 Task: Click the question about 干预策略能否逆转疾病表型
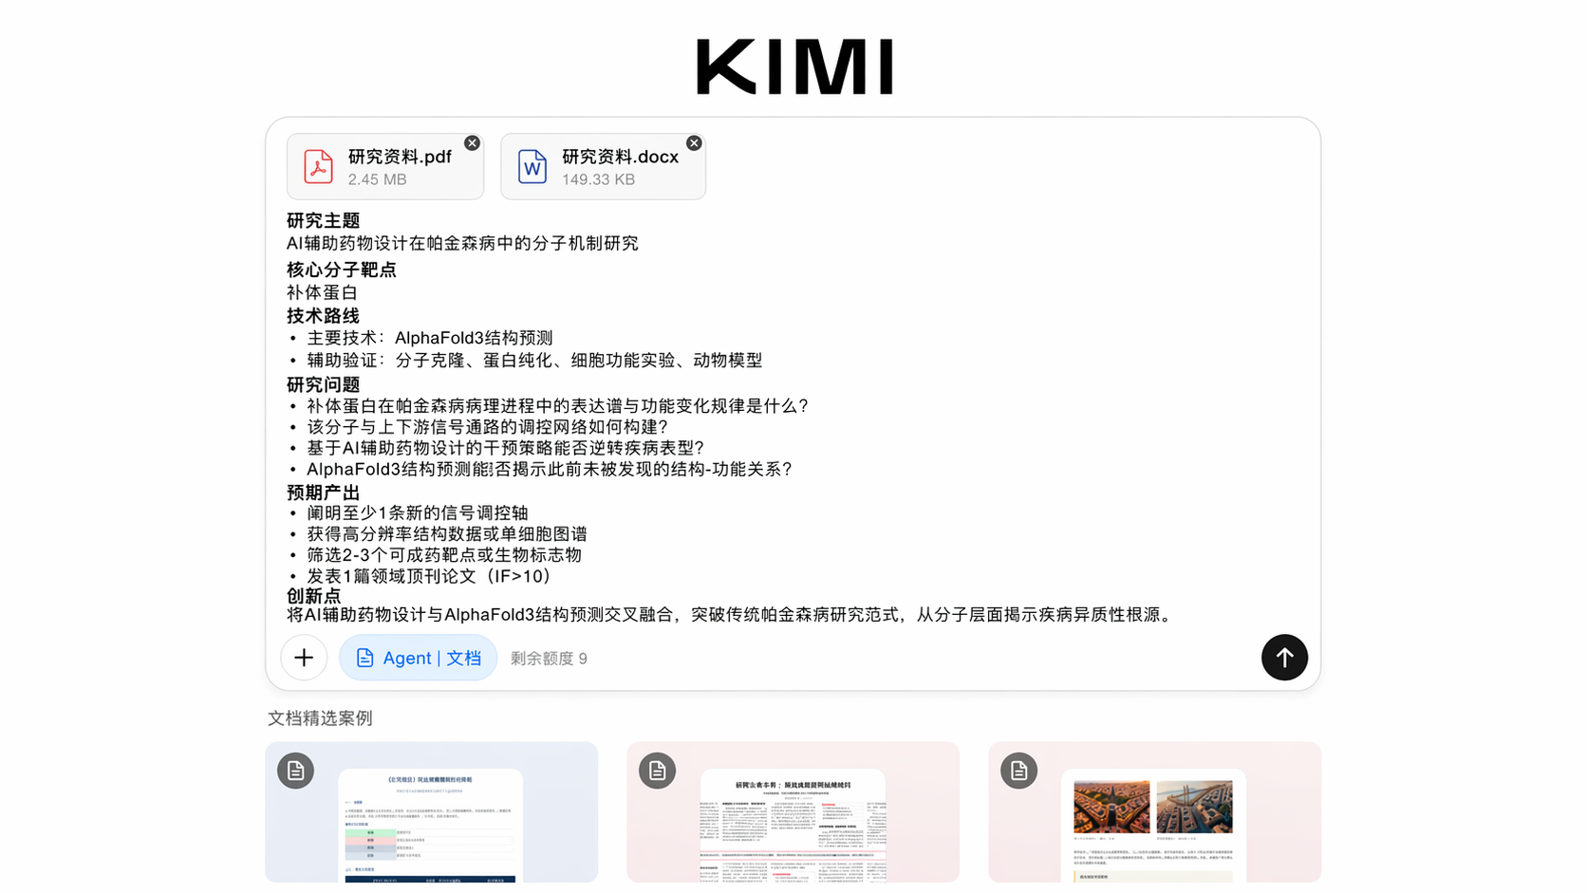pyautogui.click(x=506, y=448)
